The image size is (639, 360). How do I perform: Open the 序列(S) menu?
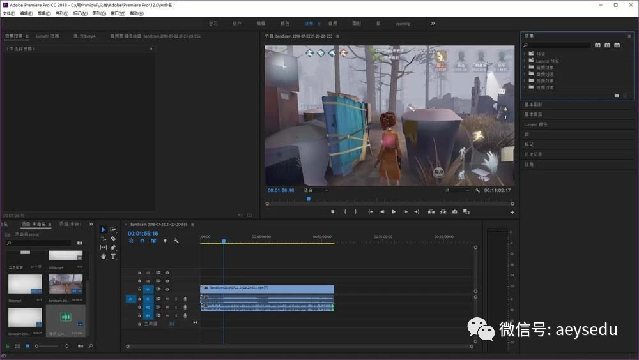61,13
